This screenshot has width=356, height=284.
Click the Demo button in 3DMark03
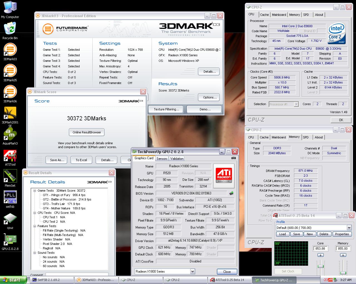205,109
